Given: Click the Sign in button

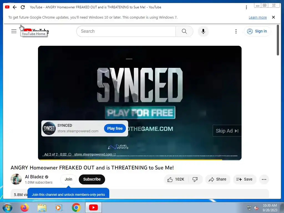Looking at the screenshot, I should pos(257,31).
